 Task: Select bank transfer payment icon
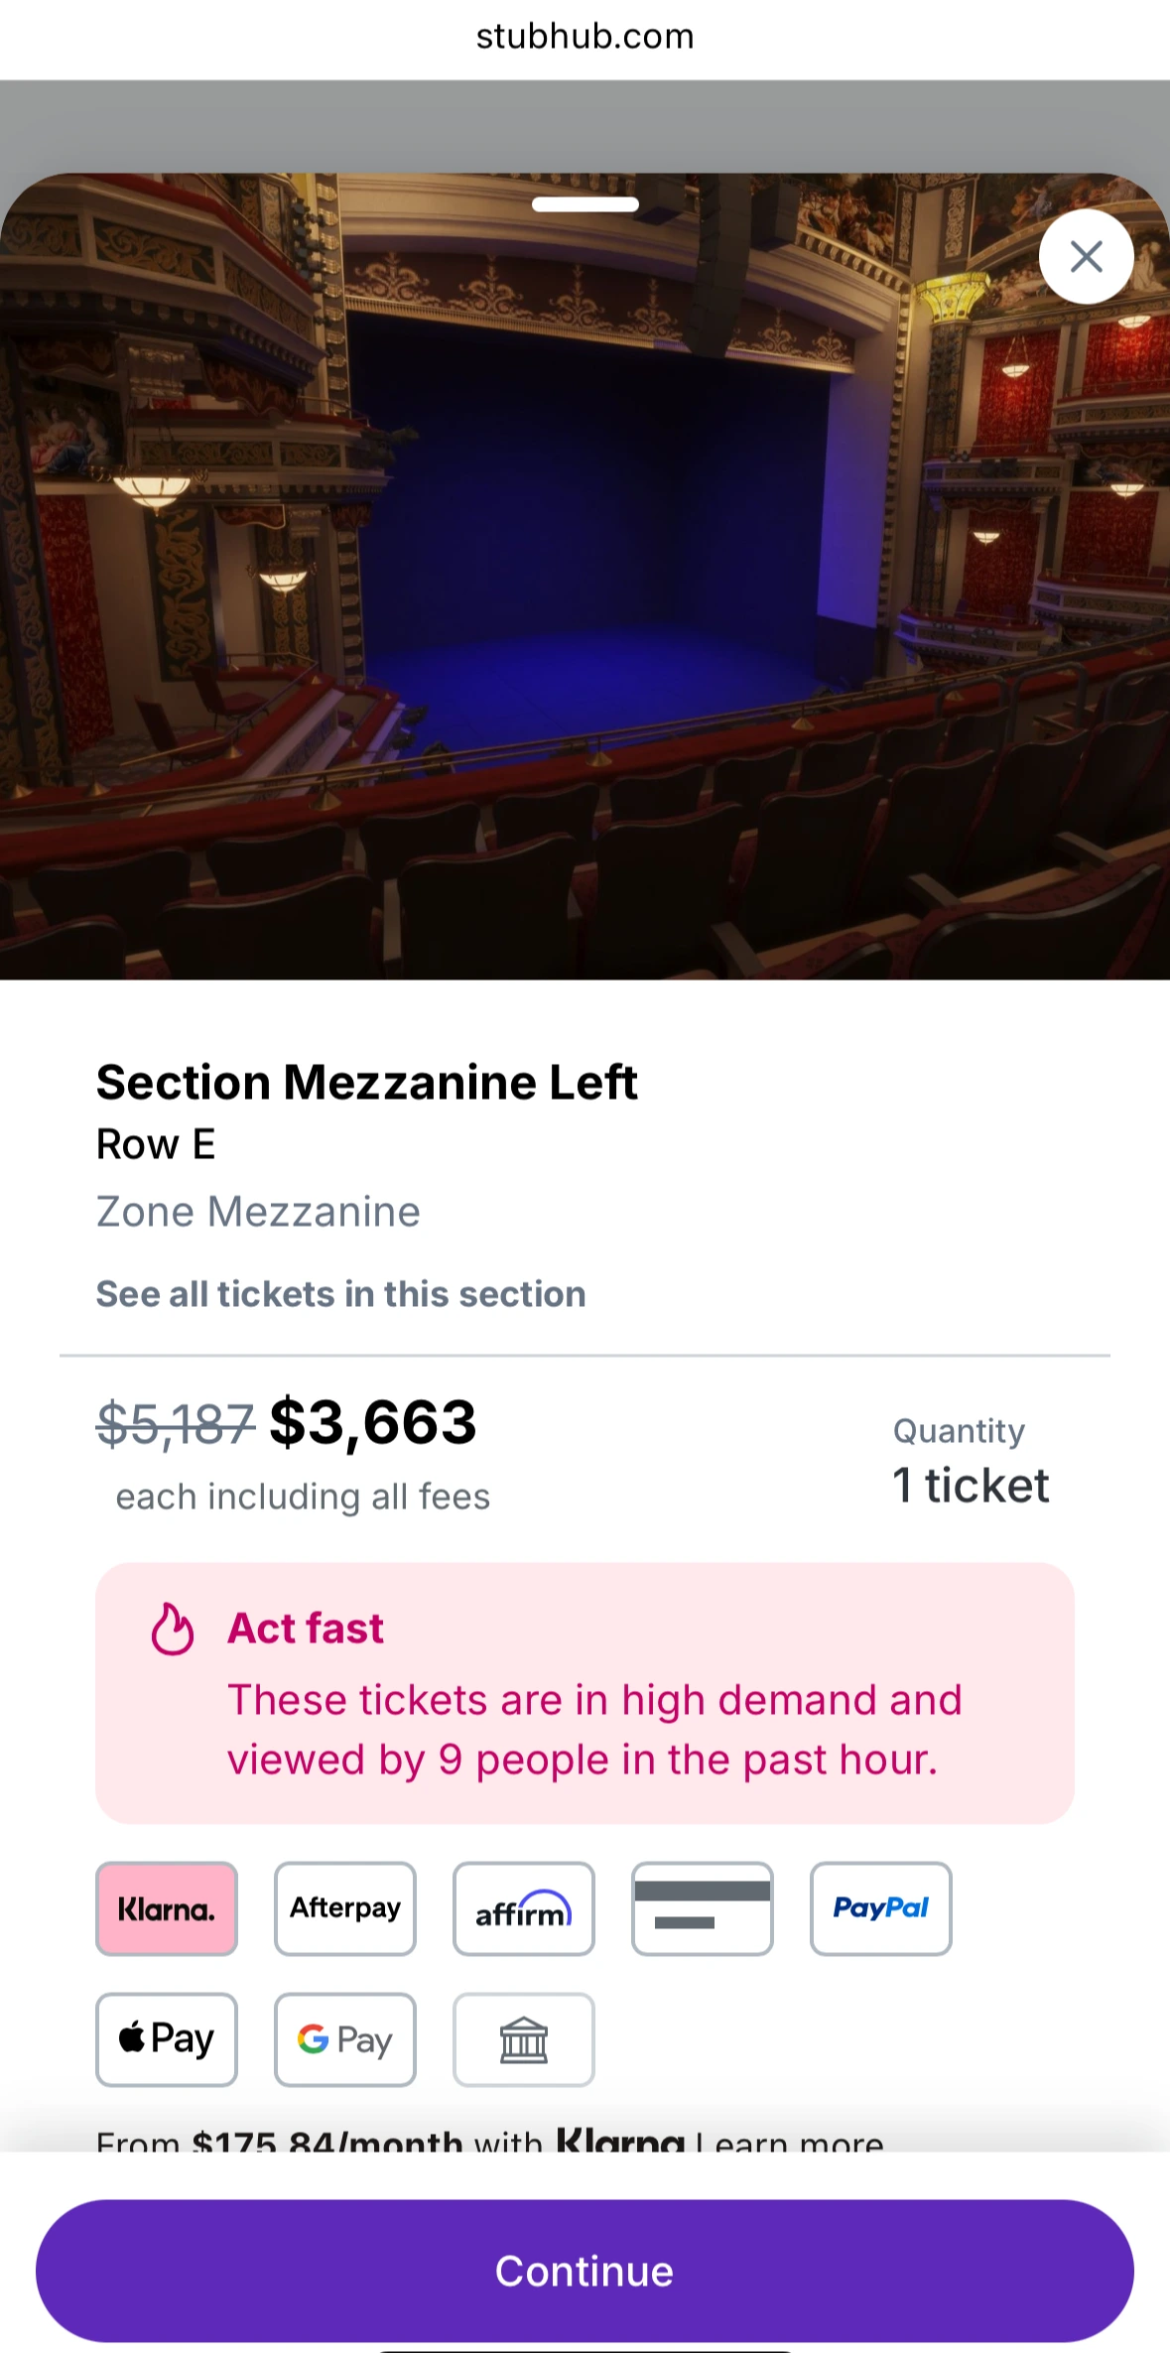523,2038
